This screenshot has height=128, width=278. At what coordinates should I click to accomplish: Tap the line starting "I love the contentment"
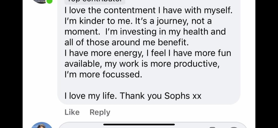tap(149, 11)
